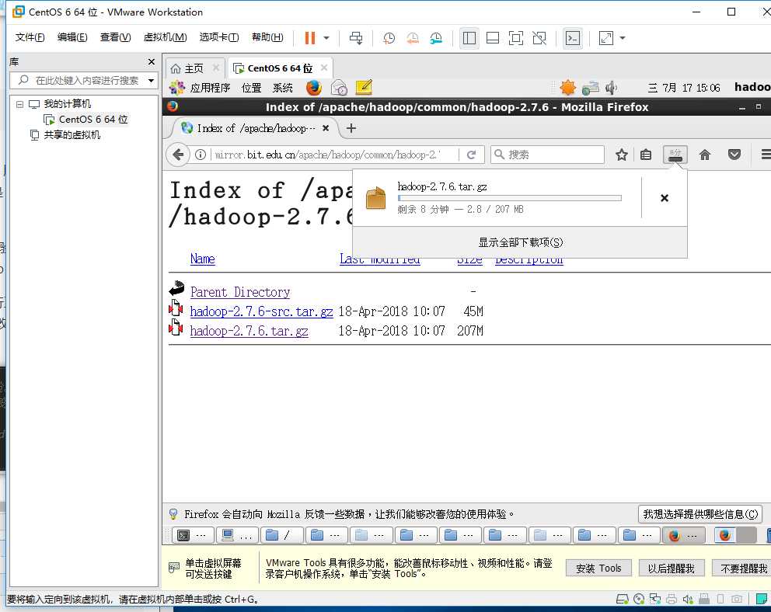Image resolution: width=771 pixels, height=612 pixels.
Task: Toggle the Firefox downloads panel button
Action: 675,155
